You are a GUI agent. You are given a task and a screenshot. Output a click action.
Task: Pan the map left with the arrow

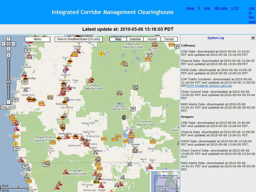point(3,44)
